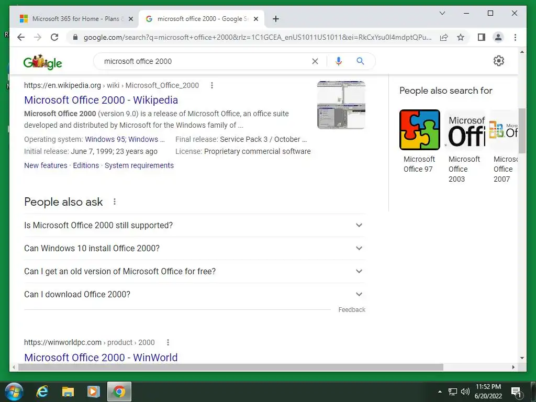The width and height of the screenshot is (536, 402).
Task: Show hidden system tray icons
Action: 440,392
